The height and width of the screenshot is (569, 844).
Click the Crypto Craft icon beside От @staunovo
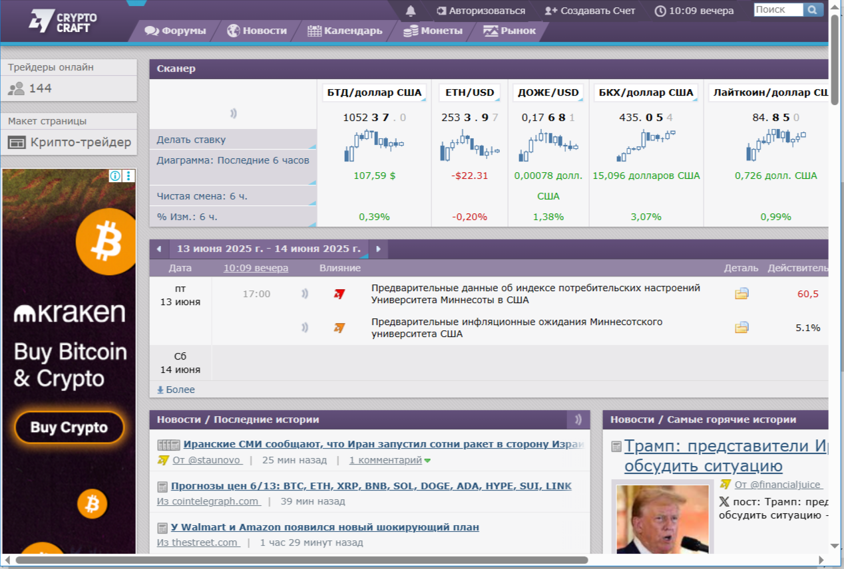163,460
